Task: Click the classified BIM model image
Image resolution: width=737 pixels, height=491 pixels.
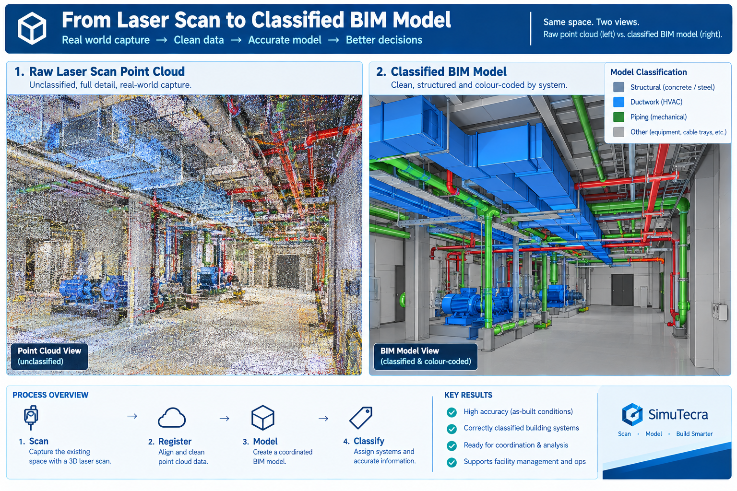Action: [550, 234]
